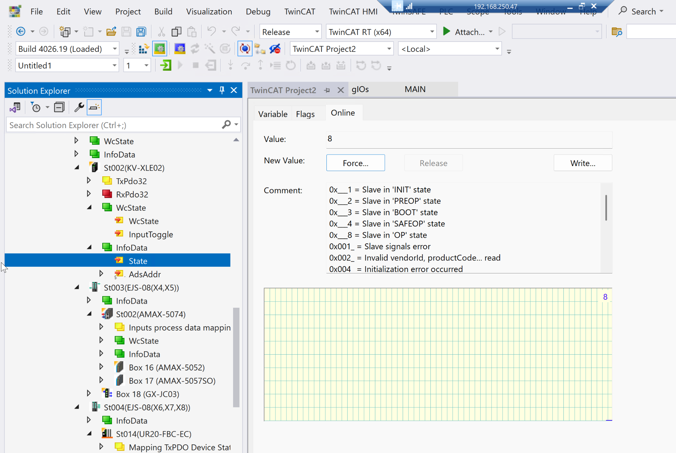
Task: Click the PLC Login icon
Action: [x=165, y=65]
